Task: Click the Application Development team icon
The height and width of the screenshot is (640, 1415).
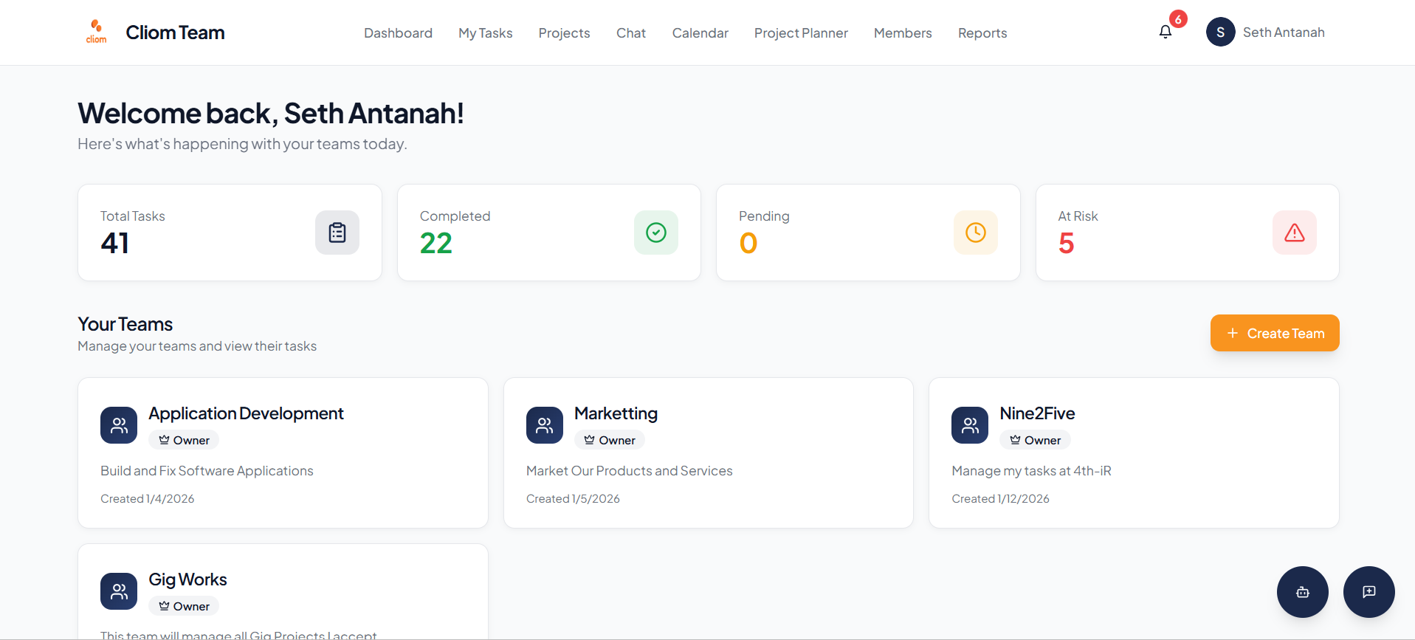Action: pos(119,425)
